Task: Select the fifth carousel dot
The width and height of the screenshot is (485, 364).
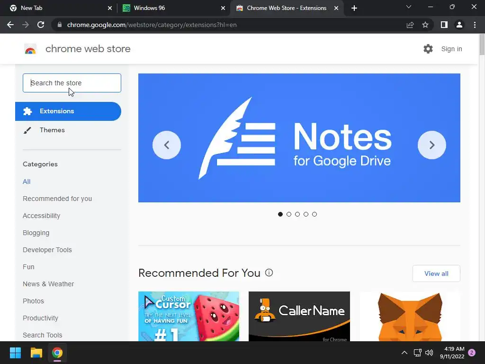Action: click(x=314, y=214)
